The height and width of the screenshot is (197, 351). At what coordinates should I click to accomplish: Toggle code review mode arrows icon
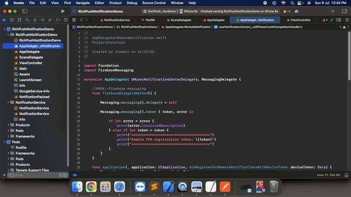click(332, 20)
